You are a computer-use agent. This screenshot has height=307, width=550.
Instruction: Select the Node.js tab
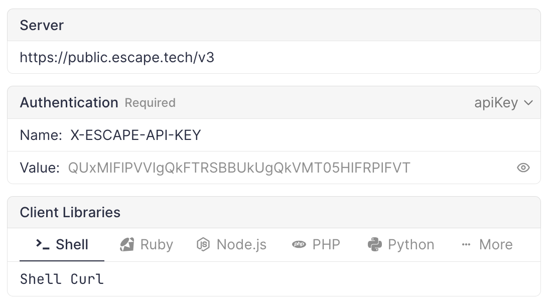point(231,244)
